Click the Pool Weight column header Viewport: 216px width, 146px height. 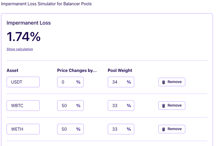pos(120,70)
